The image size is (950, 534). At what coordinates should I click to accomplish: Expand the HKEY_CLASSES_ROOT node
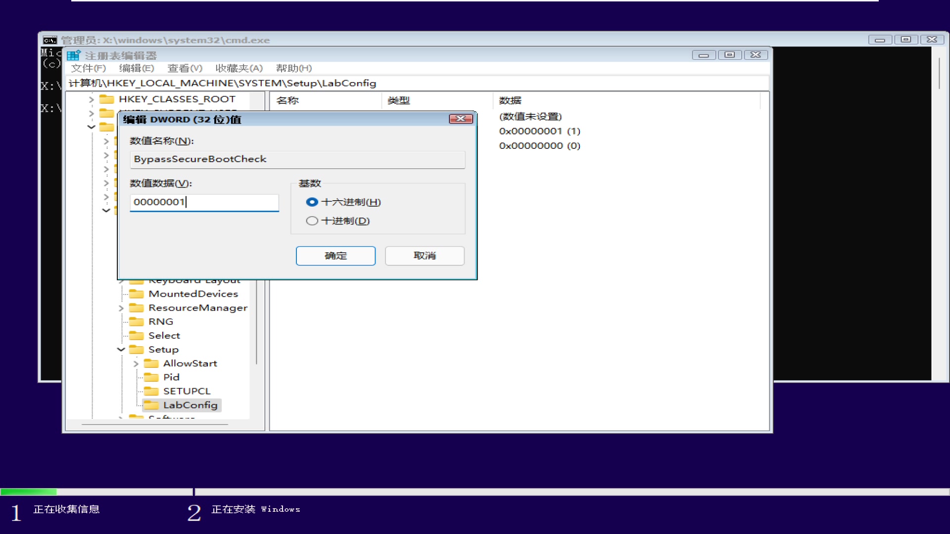(x=91, y=99)
